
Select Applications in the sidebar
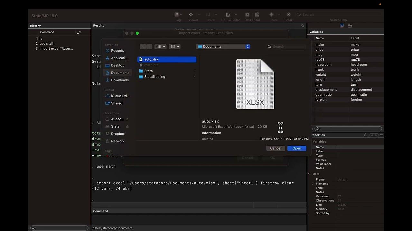point(117,58)
